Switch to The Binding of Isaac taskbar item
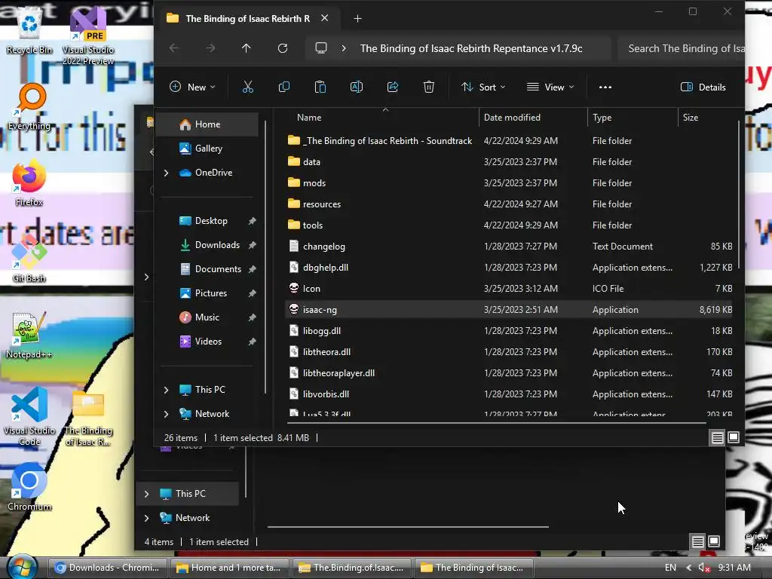Image resolution: width=772 pixels, height=579 pixels. (473, 568)
